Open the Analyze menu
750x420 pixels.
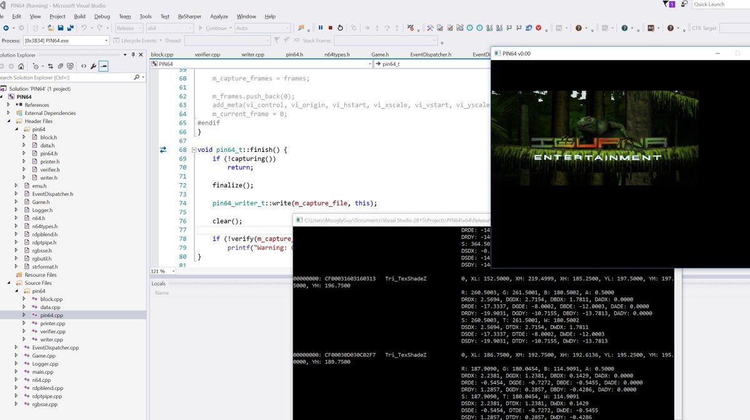219,16
